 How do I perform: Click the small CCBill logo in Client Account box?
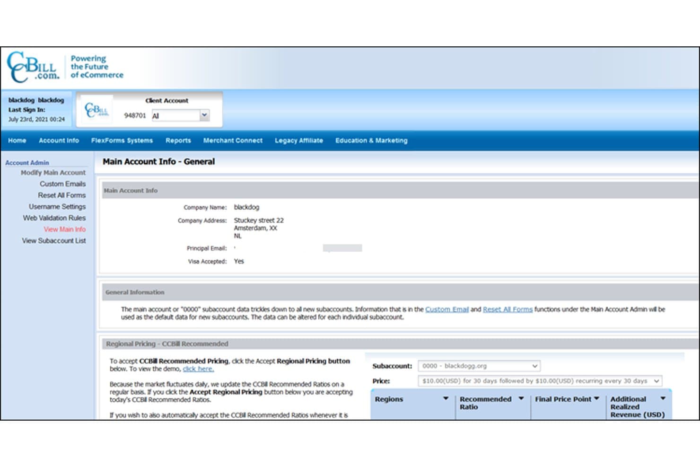[x=97, y=110]
